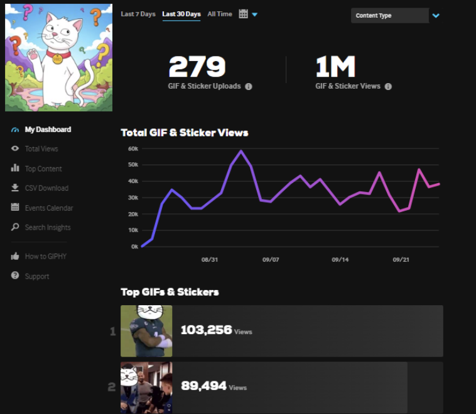Click the CSV Download arrow icon
Image resolution: width=476 pixels, height=414 pixels.
[15, 187]
